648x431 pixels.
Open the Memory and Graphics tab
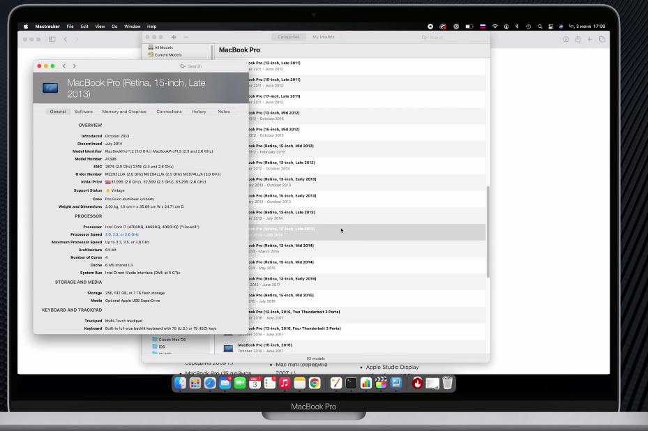(124, 112)
